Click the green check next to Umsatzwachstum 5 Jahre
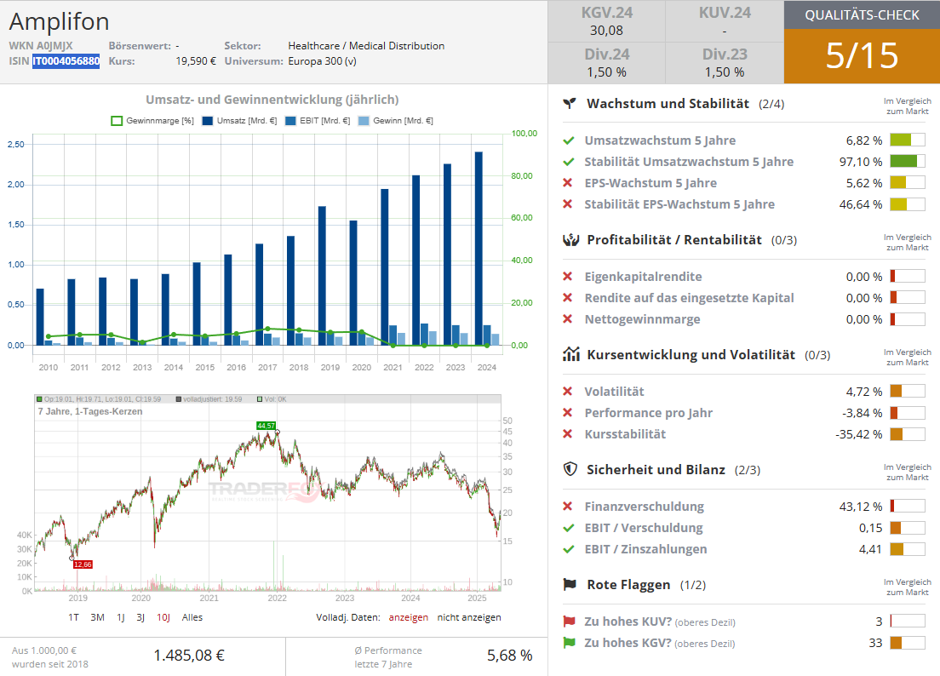 [x=568, y=140]
